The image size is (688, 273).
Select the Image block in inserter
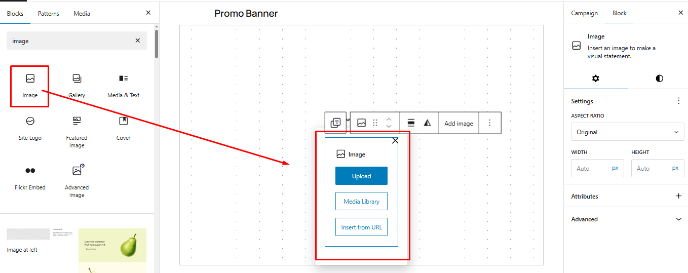pos(30,86)
